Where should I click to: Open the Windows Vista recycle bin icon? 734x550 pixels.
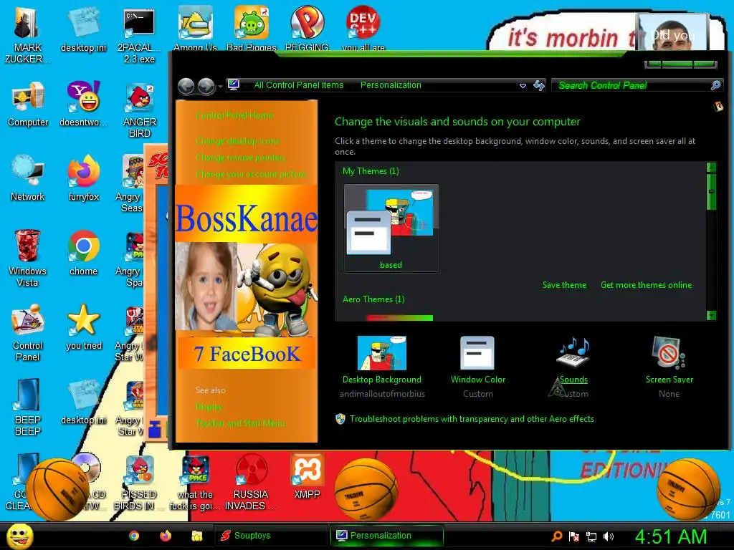27,259
